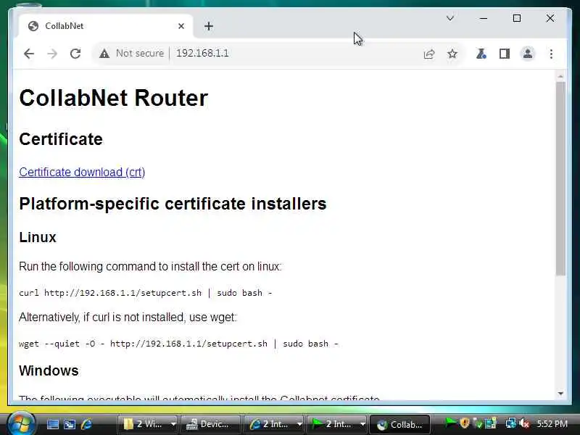
Task: Click the scrollbar down arrow
Action: click(x=560, y=394)
